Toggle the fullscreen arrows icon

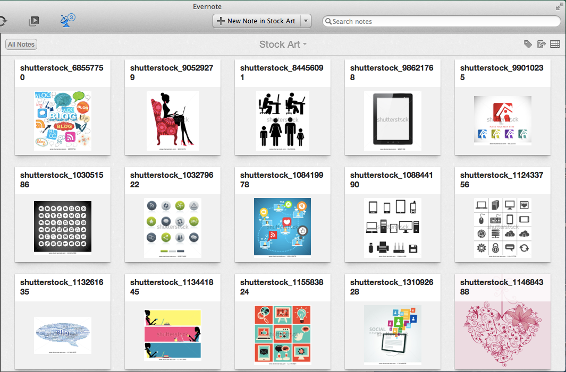click(x=560, y=6)
